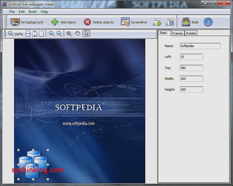Click the Delete objects label
This screenshot has height=186, width=233.
click(x=103, y=22)
